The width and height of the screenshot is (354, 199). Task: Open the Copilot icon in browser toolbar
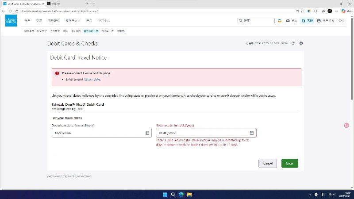(343, 11)
